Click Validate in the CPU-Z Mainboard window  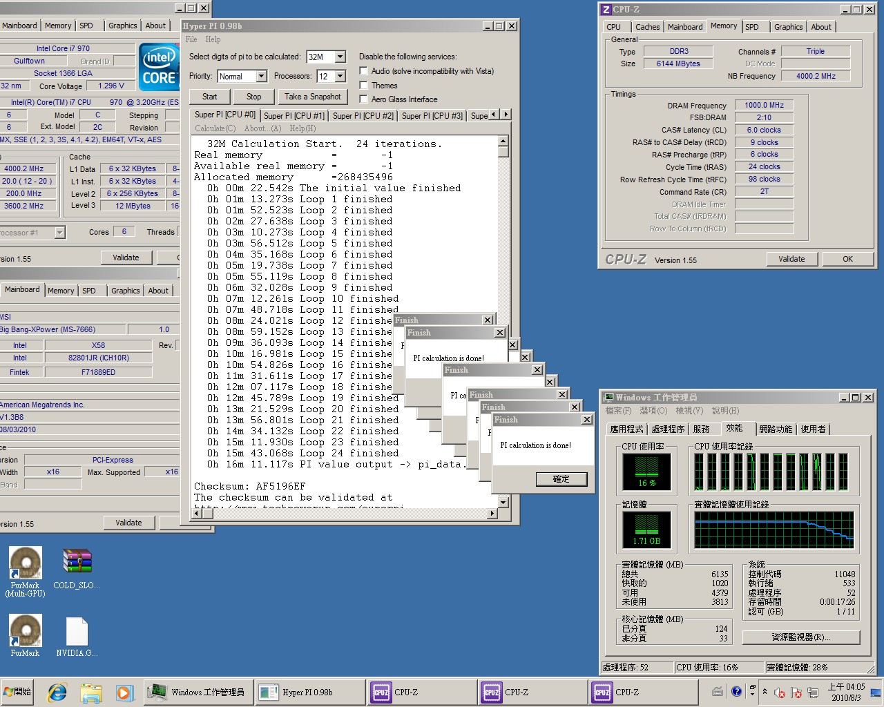pos(128,523)
